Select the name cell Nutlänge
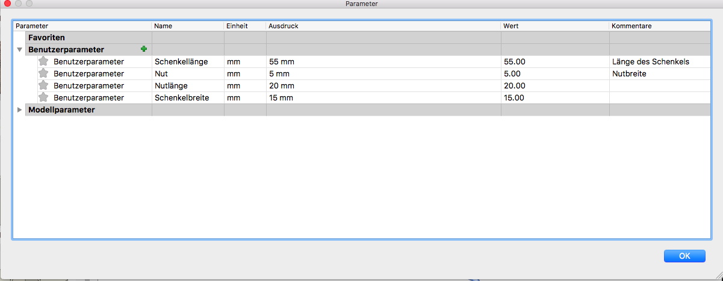Screen dimensions: 723x281 pyautogui.click(x=188, y=85)
